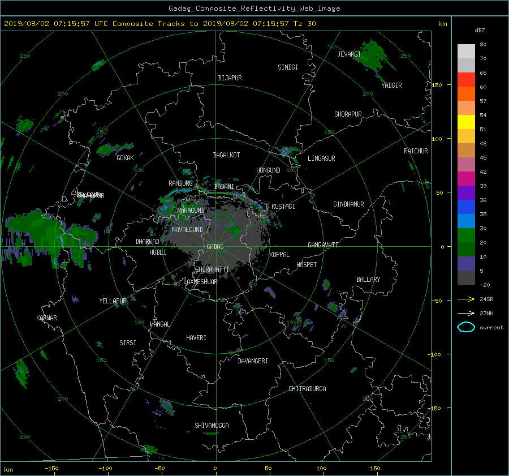Click the GADAG label at radar center
Viewport: 509px width, 476px height.
[215, 247]
